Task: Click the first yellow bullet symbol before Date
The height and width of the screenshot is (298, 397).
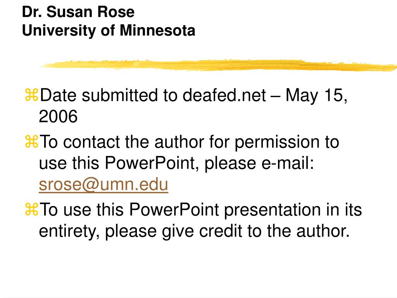Action: point(31,95)
